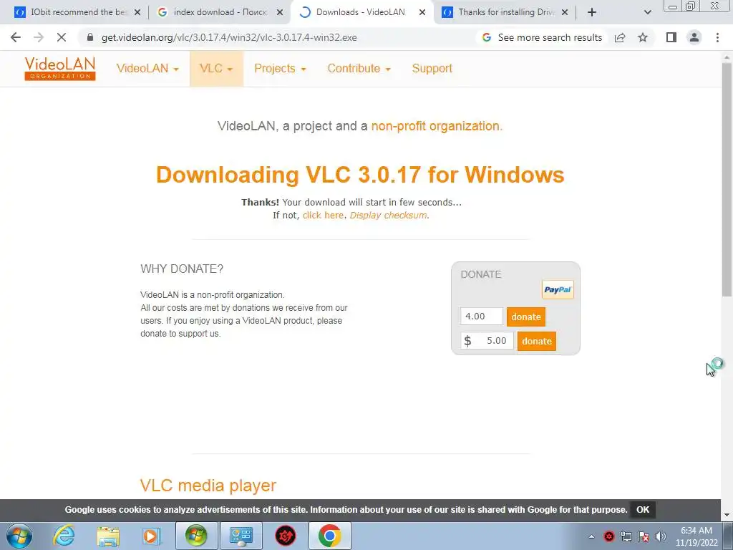Screen dimensions: 733x550
Task: Click the lock icon in address bar
Action: pos(90,37)
